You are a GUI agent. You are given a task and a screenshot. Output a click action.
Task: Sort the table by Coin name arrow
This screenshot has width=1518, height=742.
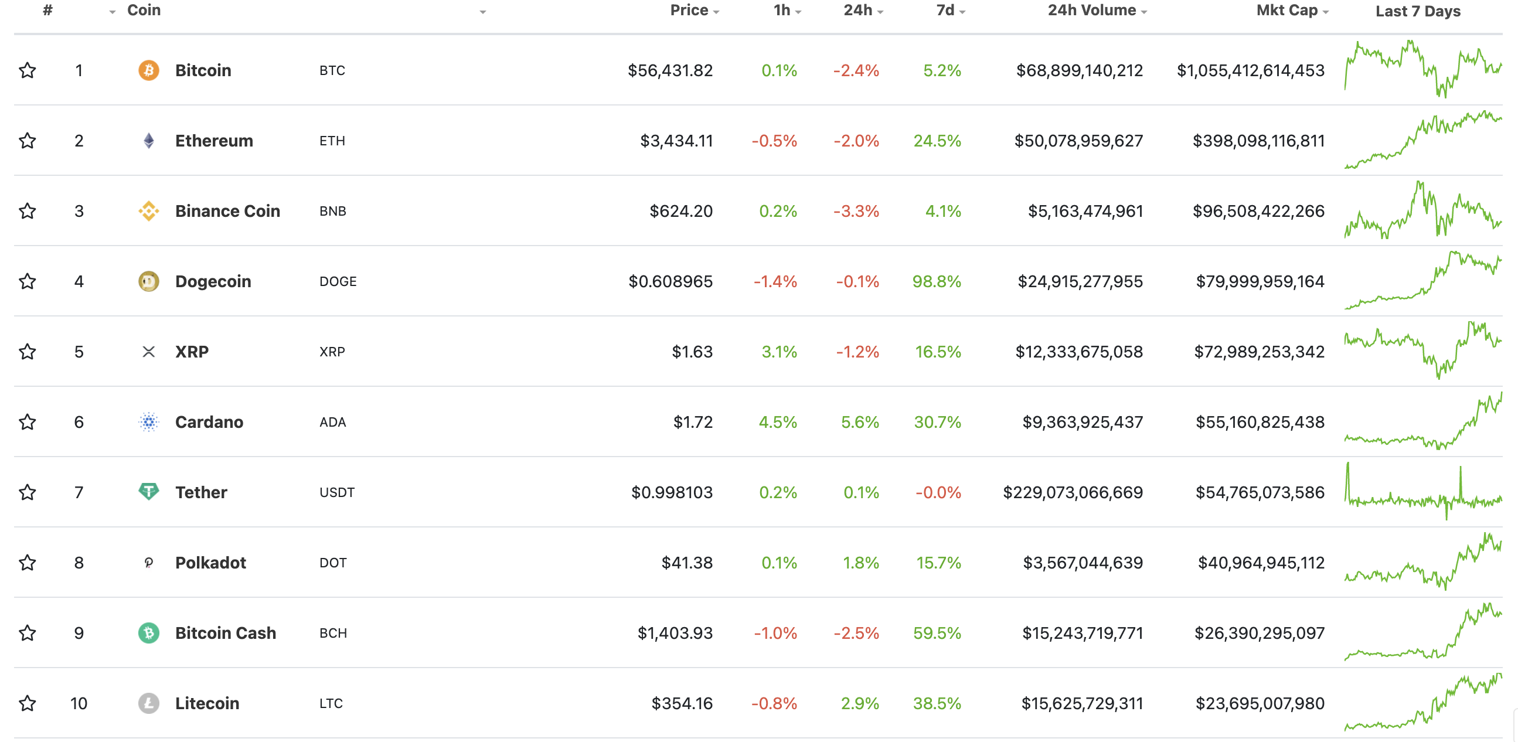coord(482,12)
